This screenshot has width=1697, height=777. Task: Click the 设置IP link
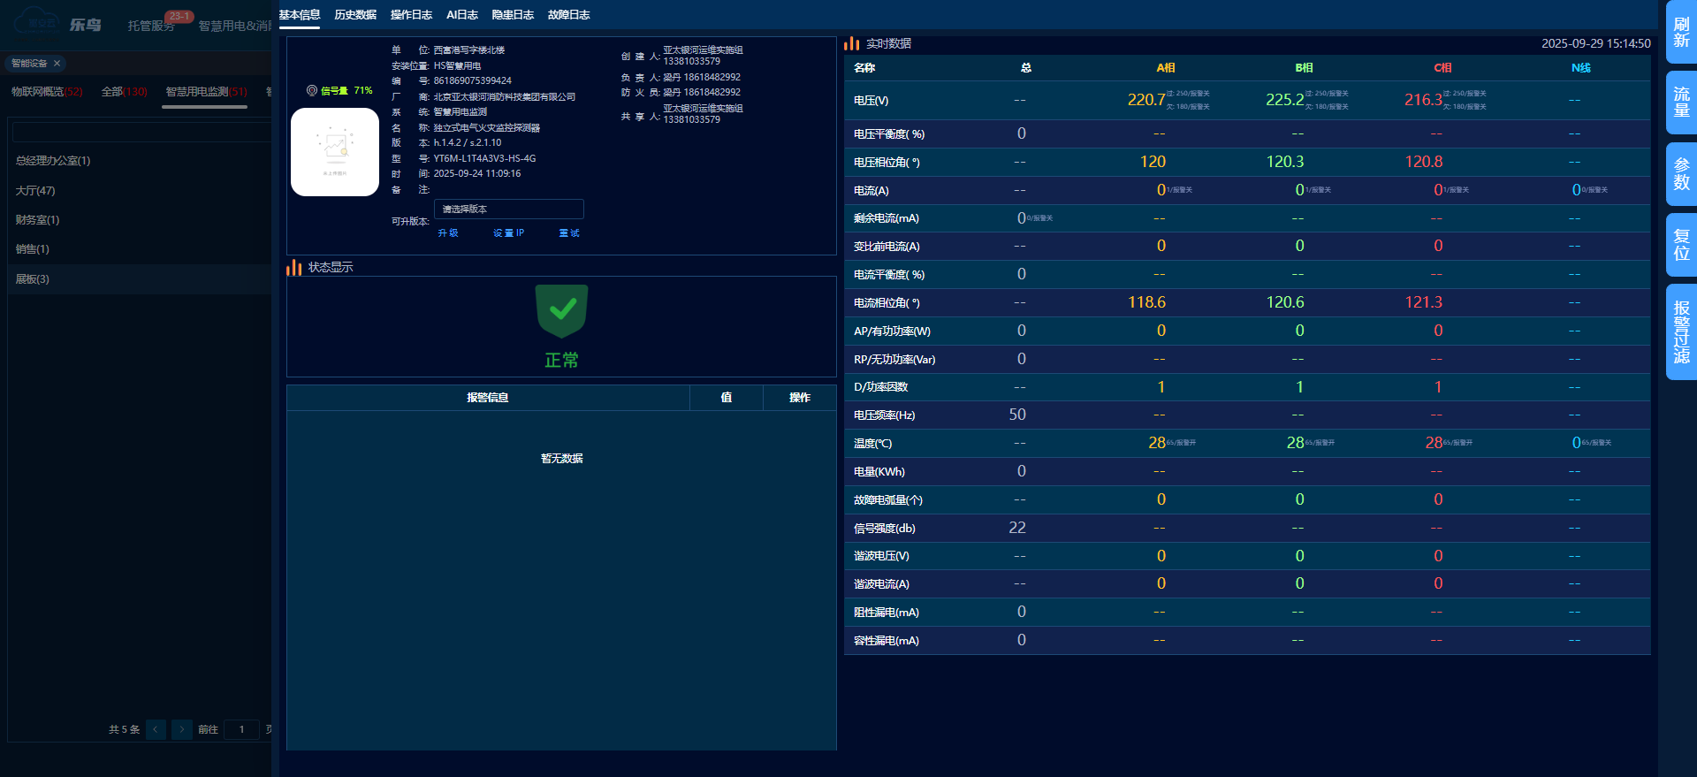tap(508, 233)
